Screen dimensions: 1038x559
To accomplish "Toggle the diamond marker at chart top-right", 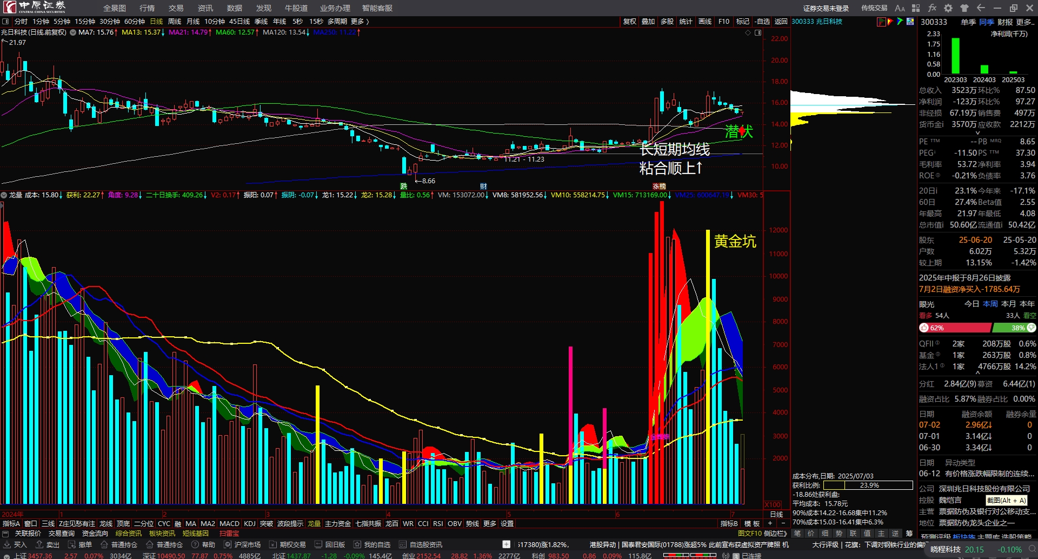I will pyautogui.click(x=748, y=32).
